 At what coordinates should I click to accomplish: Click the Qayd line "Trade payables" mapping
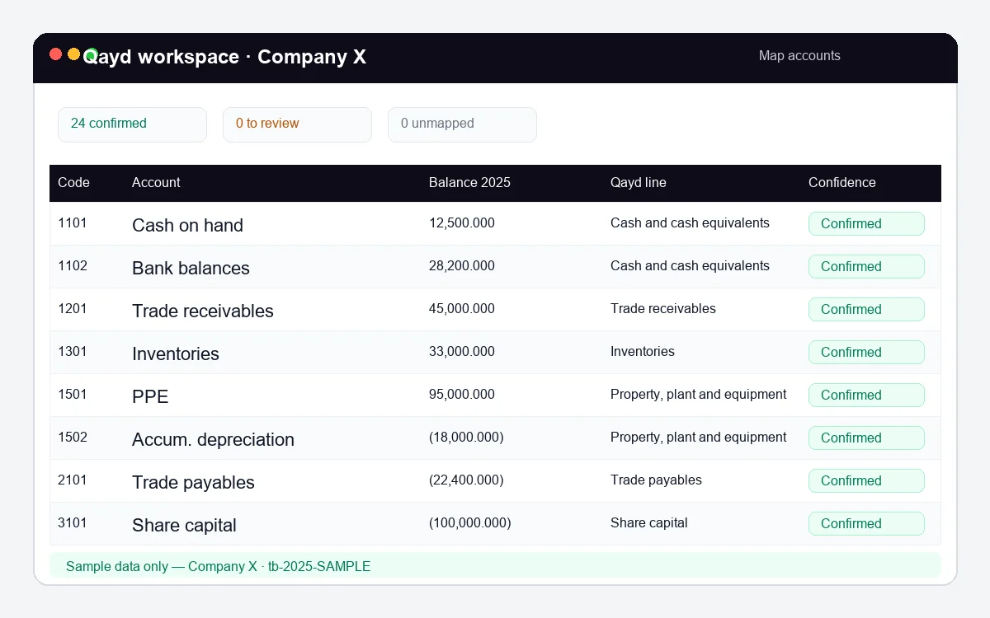[656, 480]
